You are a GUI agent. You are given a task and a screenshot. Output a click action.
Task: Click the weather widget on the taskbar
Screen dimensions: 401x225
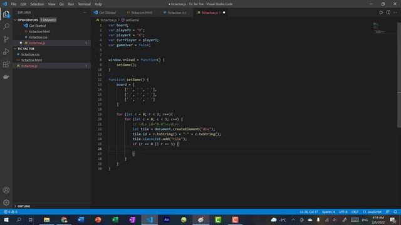pos(278,219)
